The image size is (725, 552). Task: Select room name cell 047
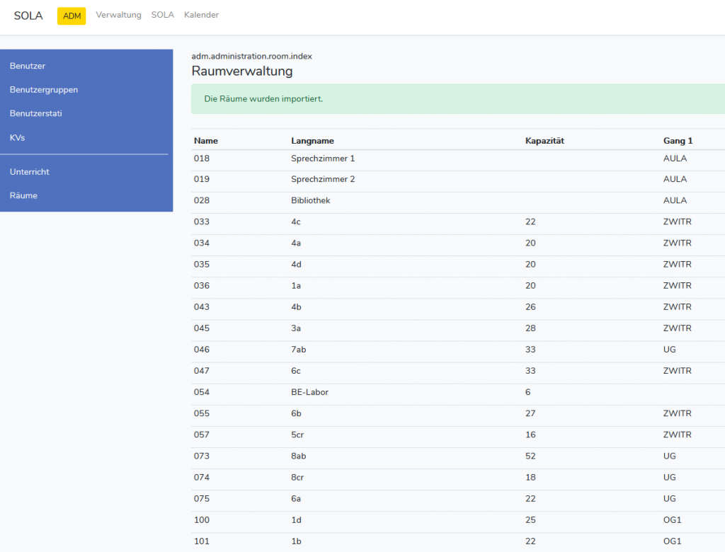tap(202, 370)
